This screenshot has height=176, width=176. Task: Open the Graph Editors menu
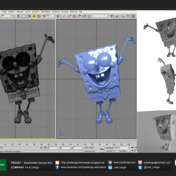pyautogui.click(x=46, y=12)
